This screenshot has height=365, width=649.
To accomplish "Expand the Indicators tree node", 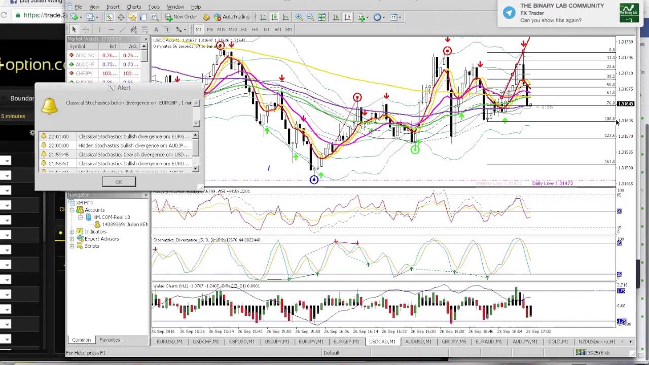I will point(72,232).
